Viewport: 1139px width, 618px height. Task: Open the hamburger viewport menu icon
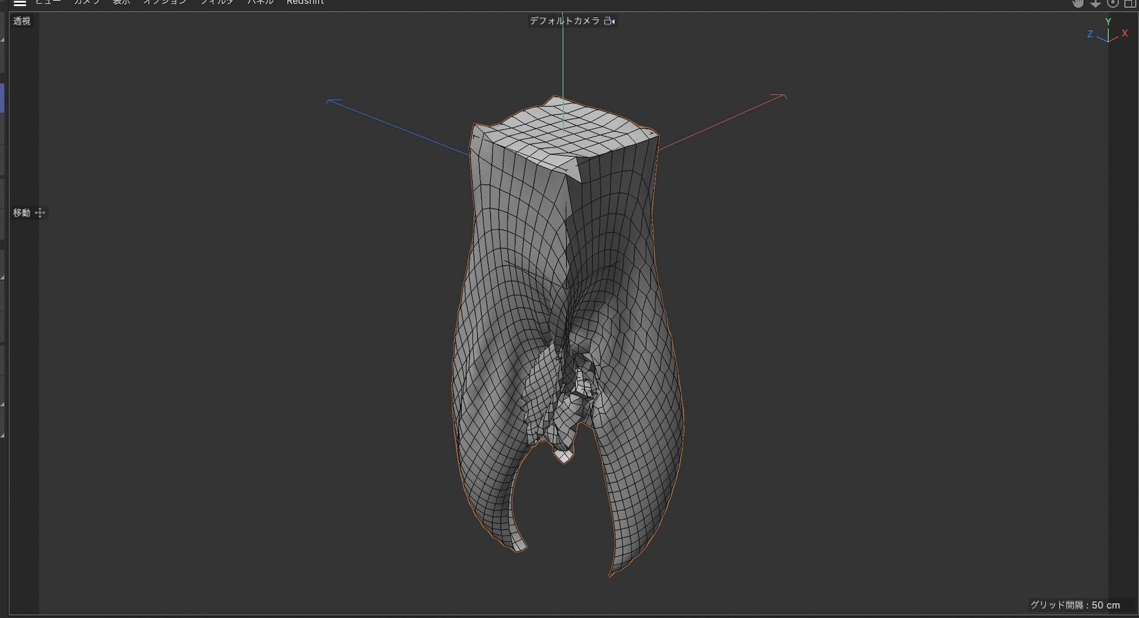(20, 3)
